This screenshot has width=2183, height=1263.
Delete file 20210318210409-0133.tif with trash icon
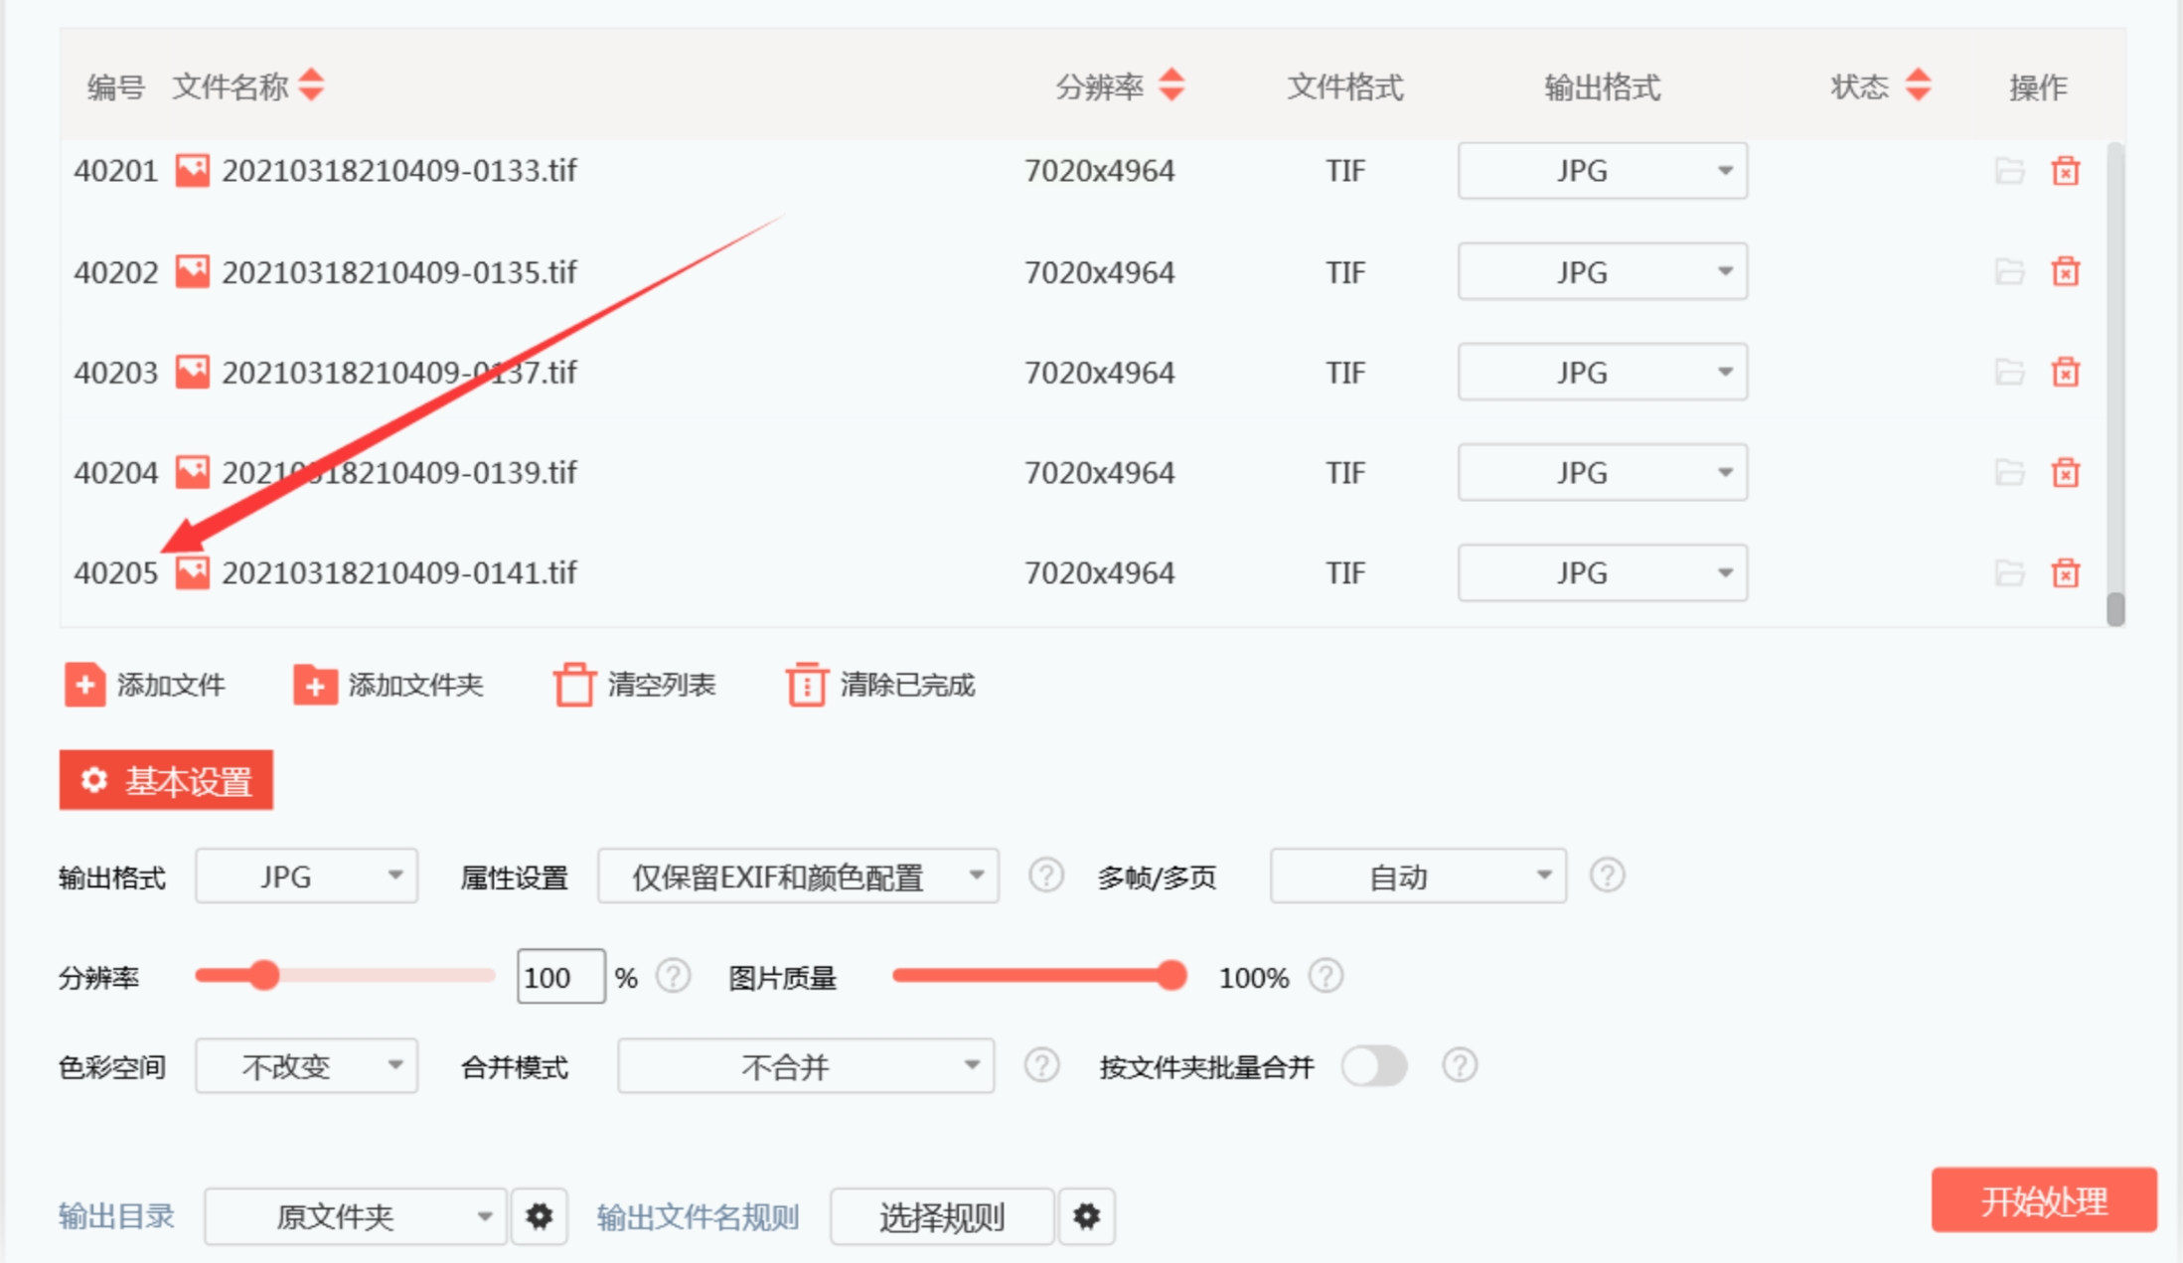point(2065,171)
